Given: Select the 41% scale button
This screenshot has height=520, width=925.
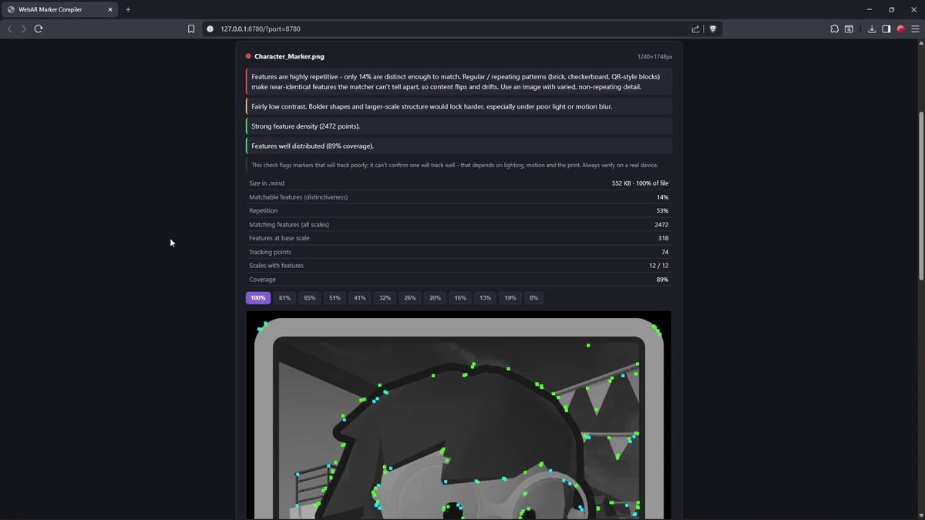Looking at the screenshot, I should point(360,297).
